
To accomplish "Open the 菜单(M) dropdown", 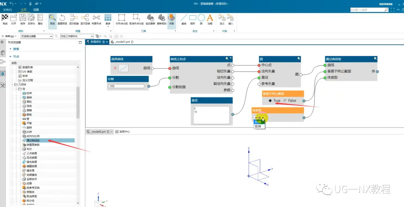I will click(x=9, y=36).
